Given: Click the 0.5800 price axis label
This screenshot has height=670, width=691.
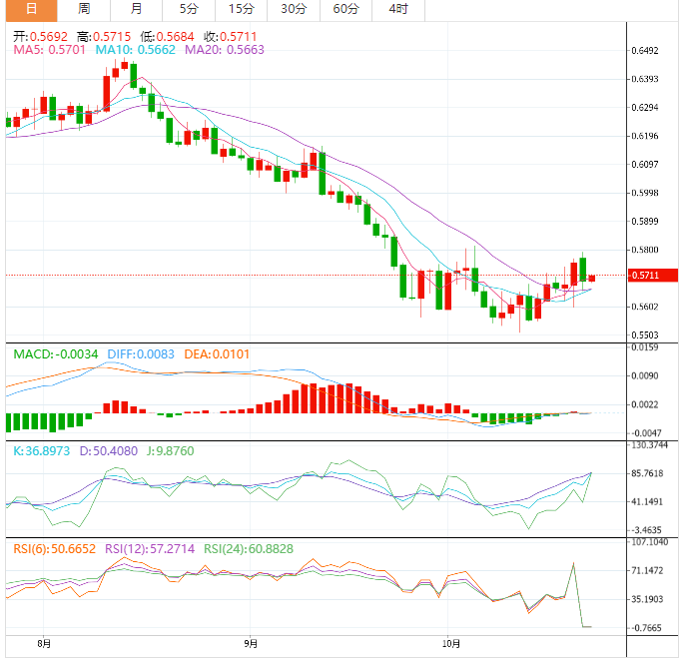Looking at the screenshot, I should pos(645,250).
